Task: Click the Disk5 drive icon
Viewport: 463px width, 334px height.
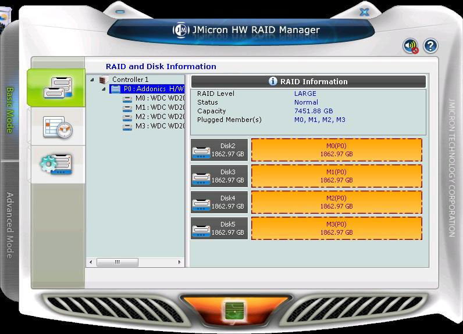Action: tap(201, 230)
